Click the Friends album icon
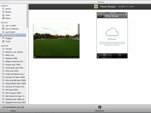Screen dimensions: 151x113 coord(3,49)
